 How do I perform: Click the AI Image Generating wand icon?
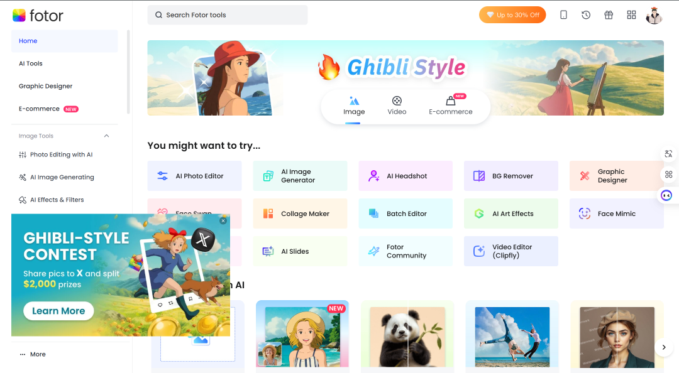click(x=23, y=177)
